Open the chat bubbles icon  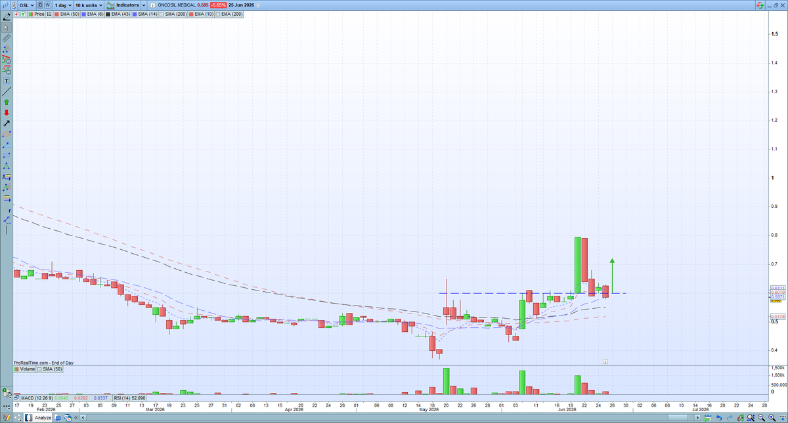(58, 418)
